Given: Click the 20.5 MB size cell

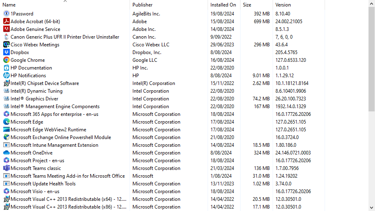Looking at the screenshot, I should (261, 199).
